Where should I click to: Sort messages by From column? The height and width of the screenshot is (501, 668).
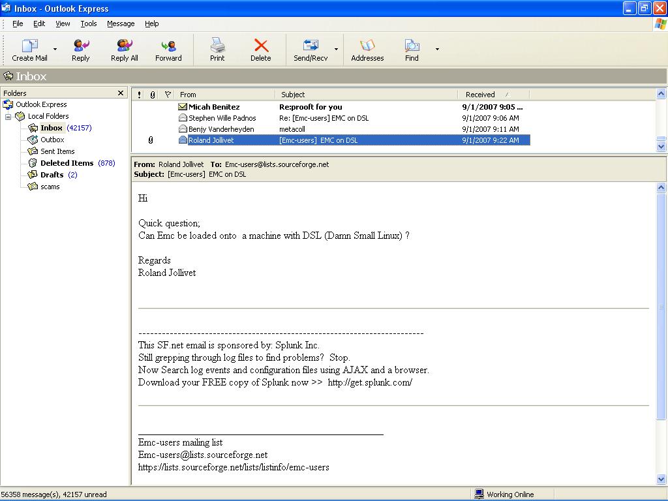point(225,95)
